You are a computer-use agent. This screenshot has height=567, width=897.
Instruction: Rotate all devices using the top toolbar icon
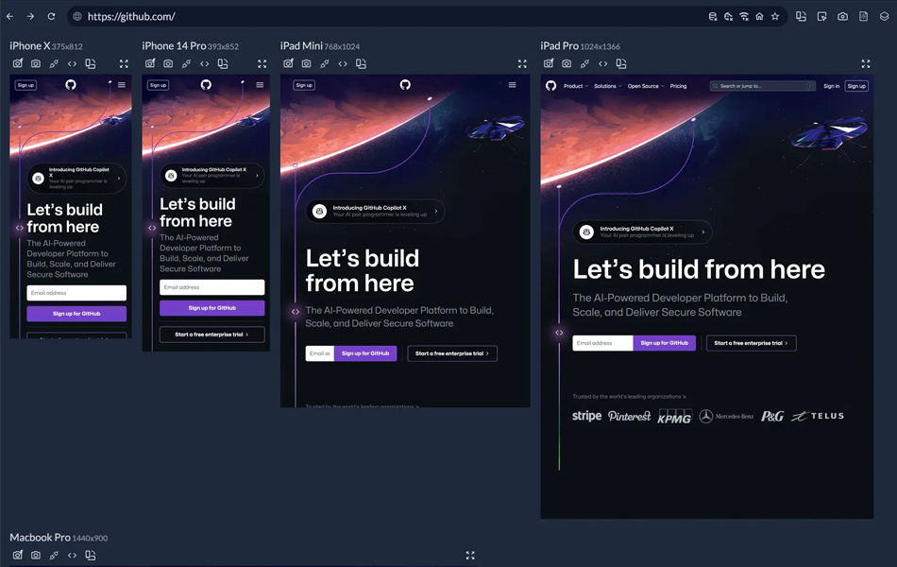[x=801, y=17]
